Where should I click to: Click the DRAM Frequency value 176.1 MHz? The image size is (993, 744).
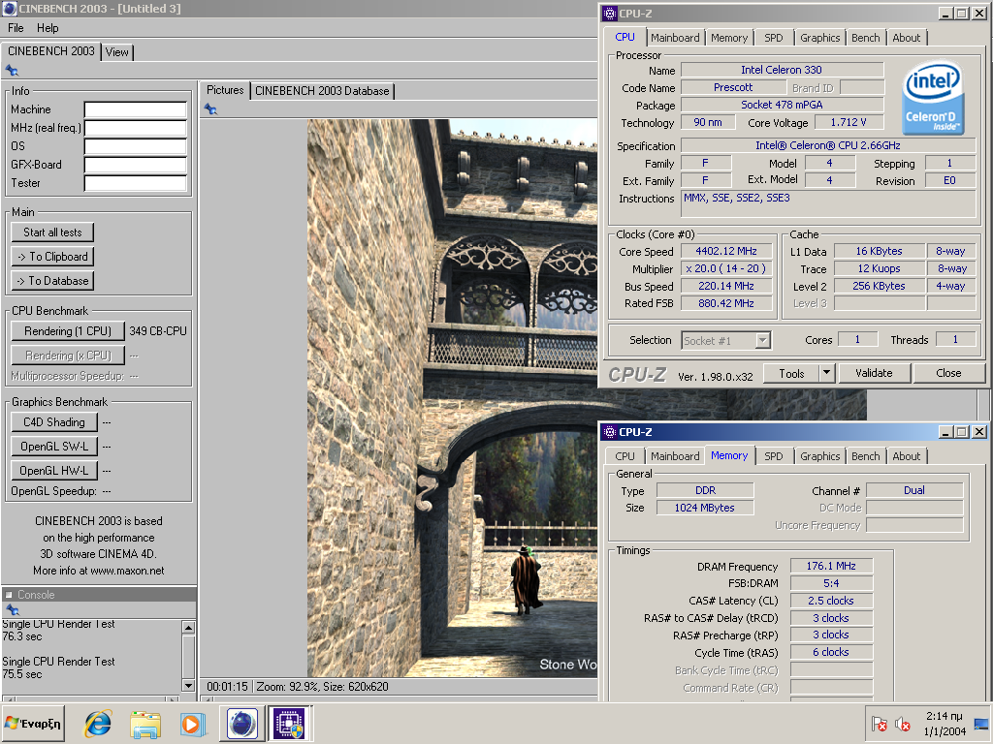coord(831,566)
